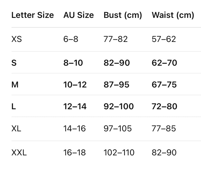The image size is (201, 171).
Task: Select bust measurement 92–100
Action: 119,106
